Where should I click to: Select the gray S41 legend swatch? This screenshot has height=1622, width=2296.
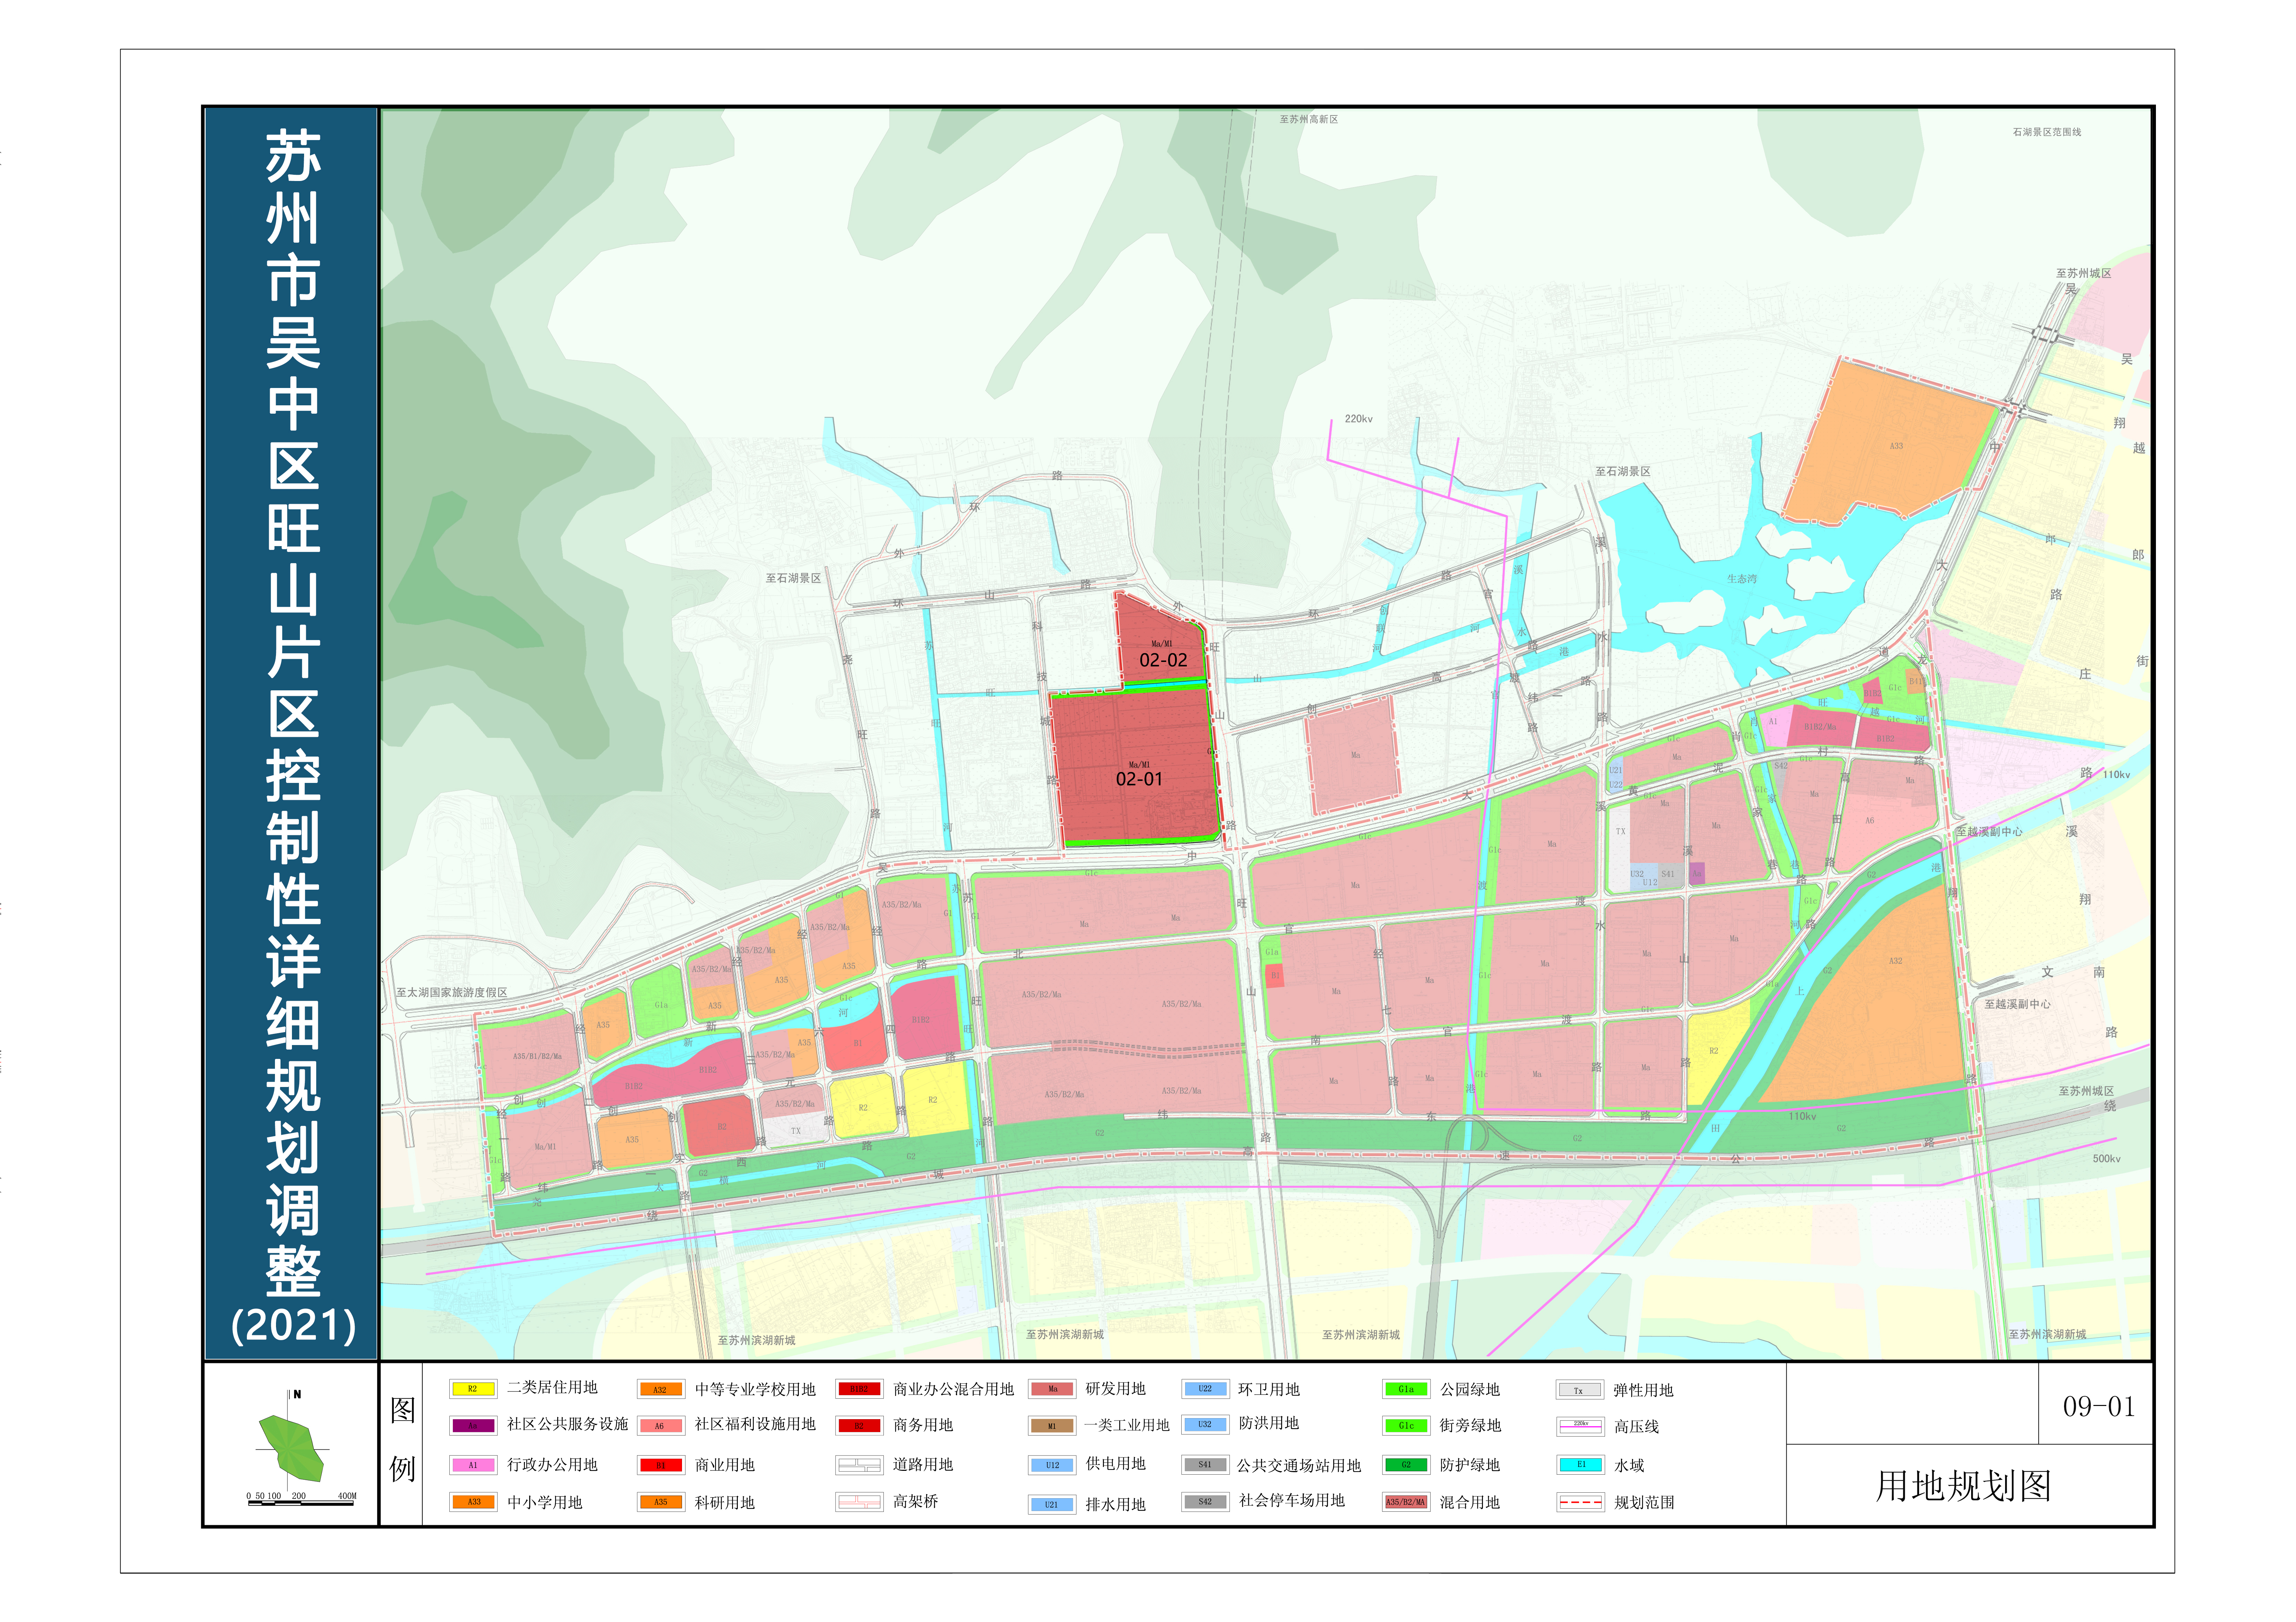[1205, 1465]
